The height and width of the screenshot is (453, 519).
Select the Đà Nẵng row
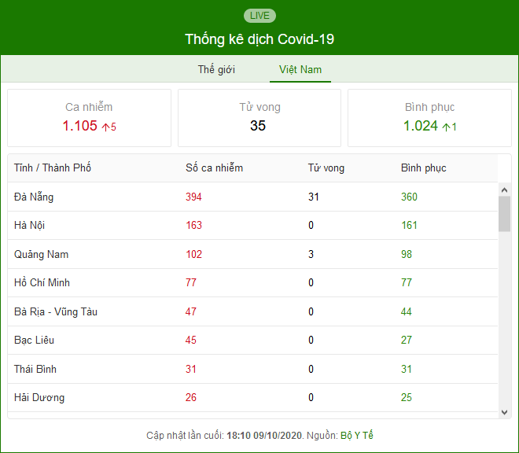252,197
